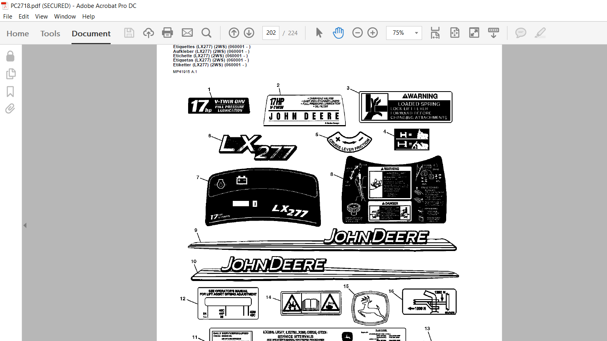Image resolution: width=607 pixels, height=341 pixels.
Task: Open the bookmarks panel
Action: pos(10,92)
